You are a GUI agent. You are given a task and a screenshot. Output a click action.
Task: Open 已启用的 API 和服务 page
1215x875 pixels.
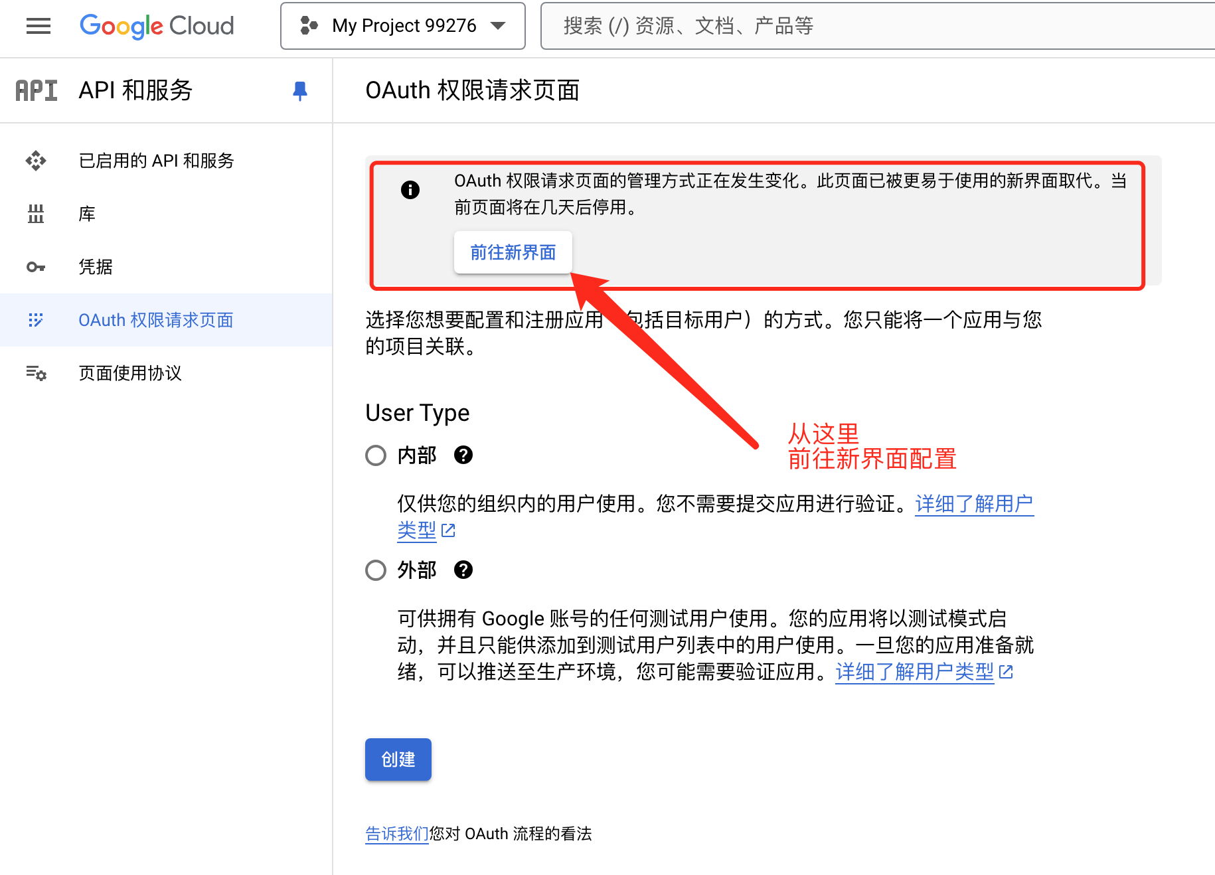point(166,161)
